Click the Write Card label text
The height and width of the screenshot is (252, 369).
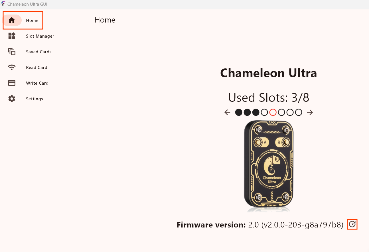click(37, 83)
